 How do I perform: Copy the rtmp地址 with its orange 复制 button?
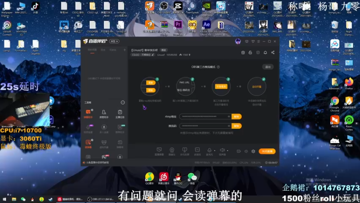[x=237, y=117]
